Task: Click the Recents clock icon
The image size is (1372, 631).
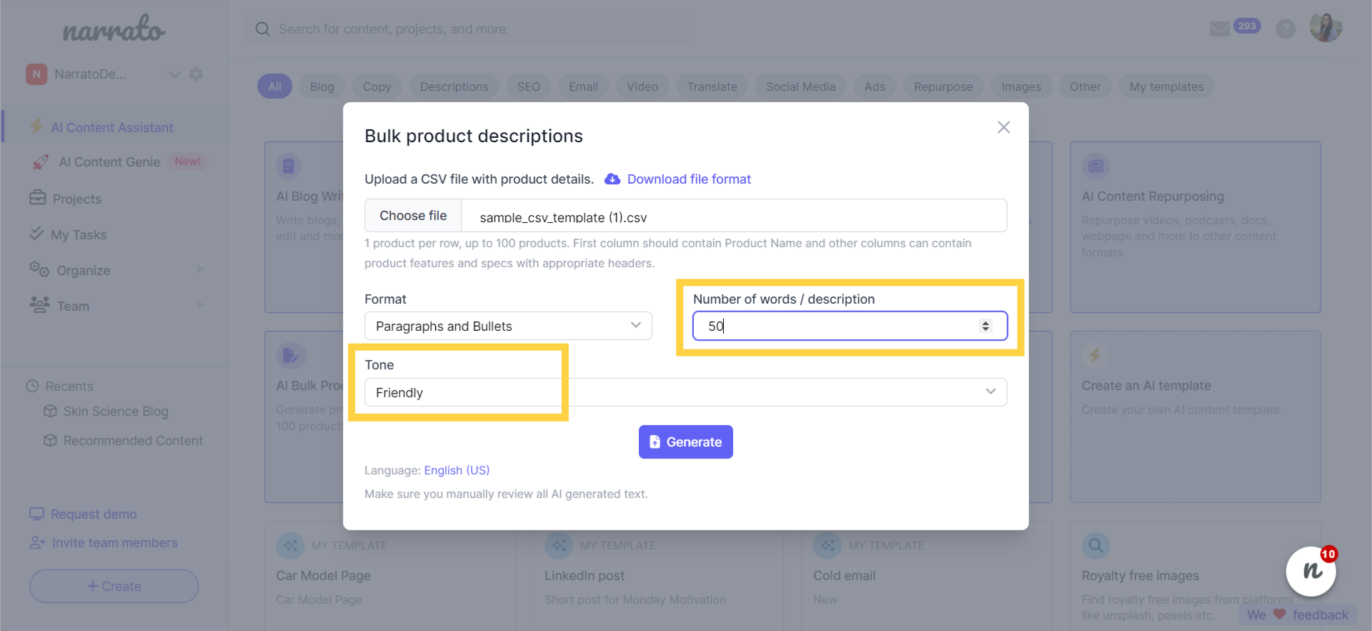Action: (32, 386)
